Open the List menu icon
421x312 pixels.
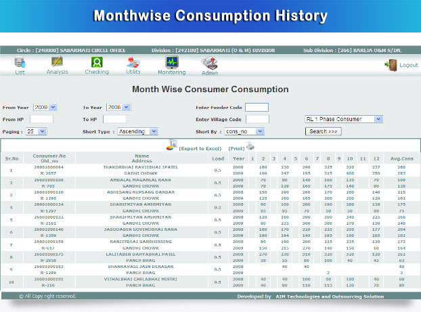(20, 62)
